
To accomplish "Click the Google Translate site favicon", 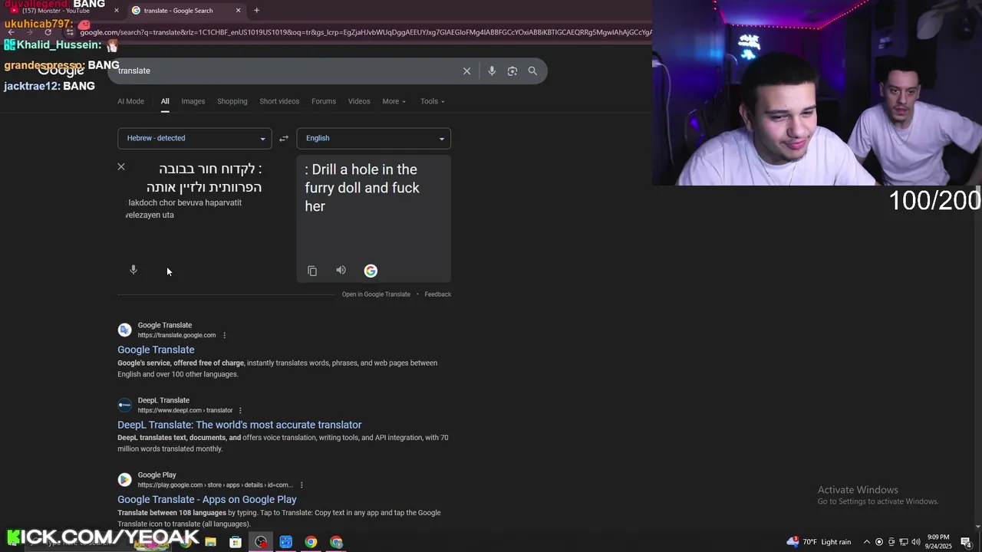I will [124, 330].
